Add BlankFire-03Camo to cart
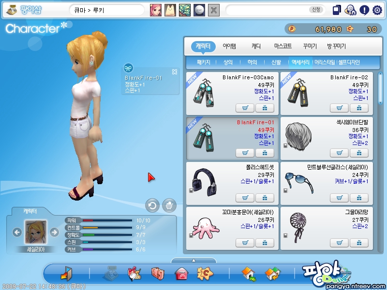 245,108
